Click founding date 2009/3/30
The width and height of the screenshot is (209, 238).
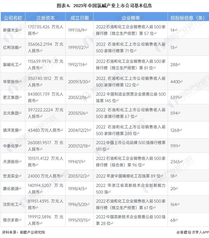click(x=78, y=82)
